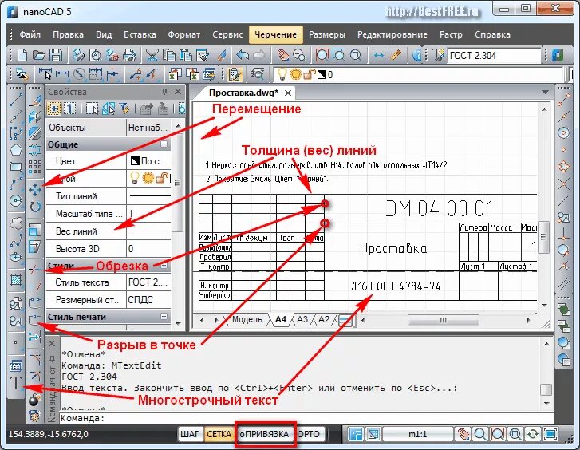Viewport: 580px width, 450px height.
Task: Click the horizontal scrollbar thumb under drawing
Action: pyautogui.click(x=443, y=320)
